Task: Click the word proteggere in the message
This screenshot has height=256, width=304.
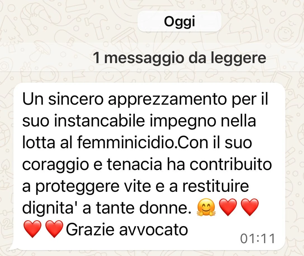Action: point(77,187)
